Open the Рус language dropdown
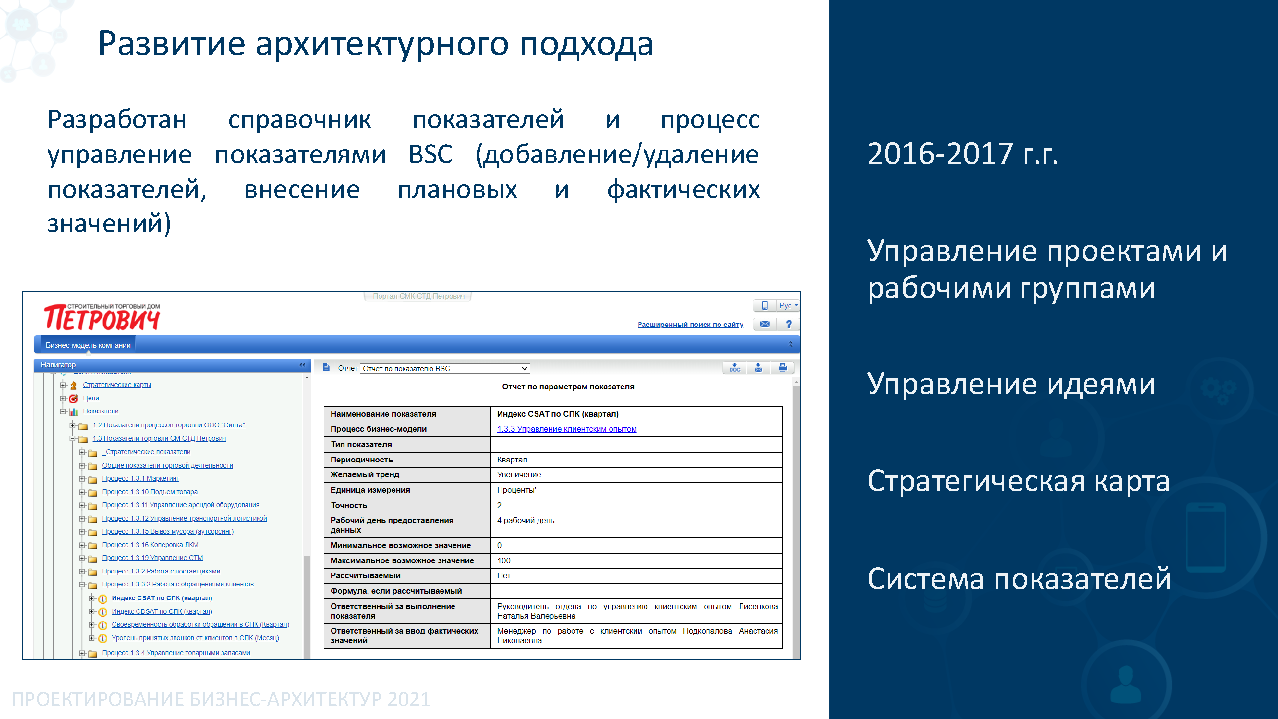Image resolution: width=1278 pixels, height=719 pixels. coord(788,305)
